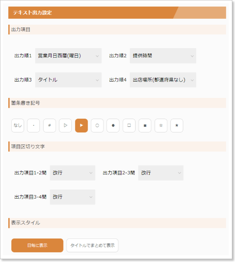Expand the 出力項目2-3間 separator dropdown

[x=161, y=173]
